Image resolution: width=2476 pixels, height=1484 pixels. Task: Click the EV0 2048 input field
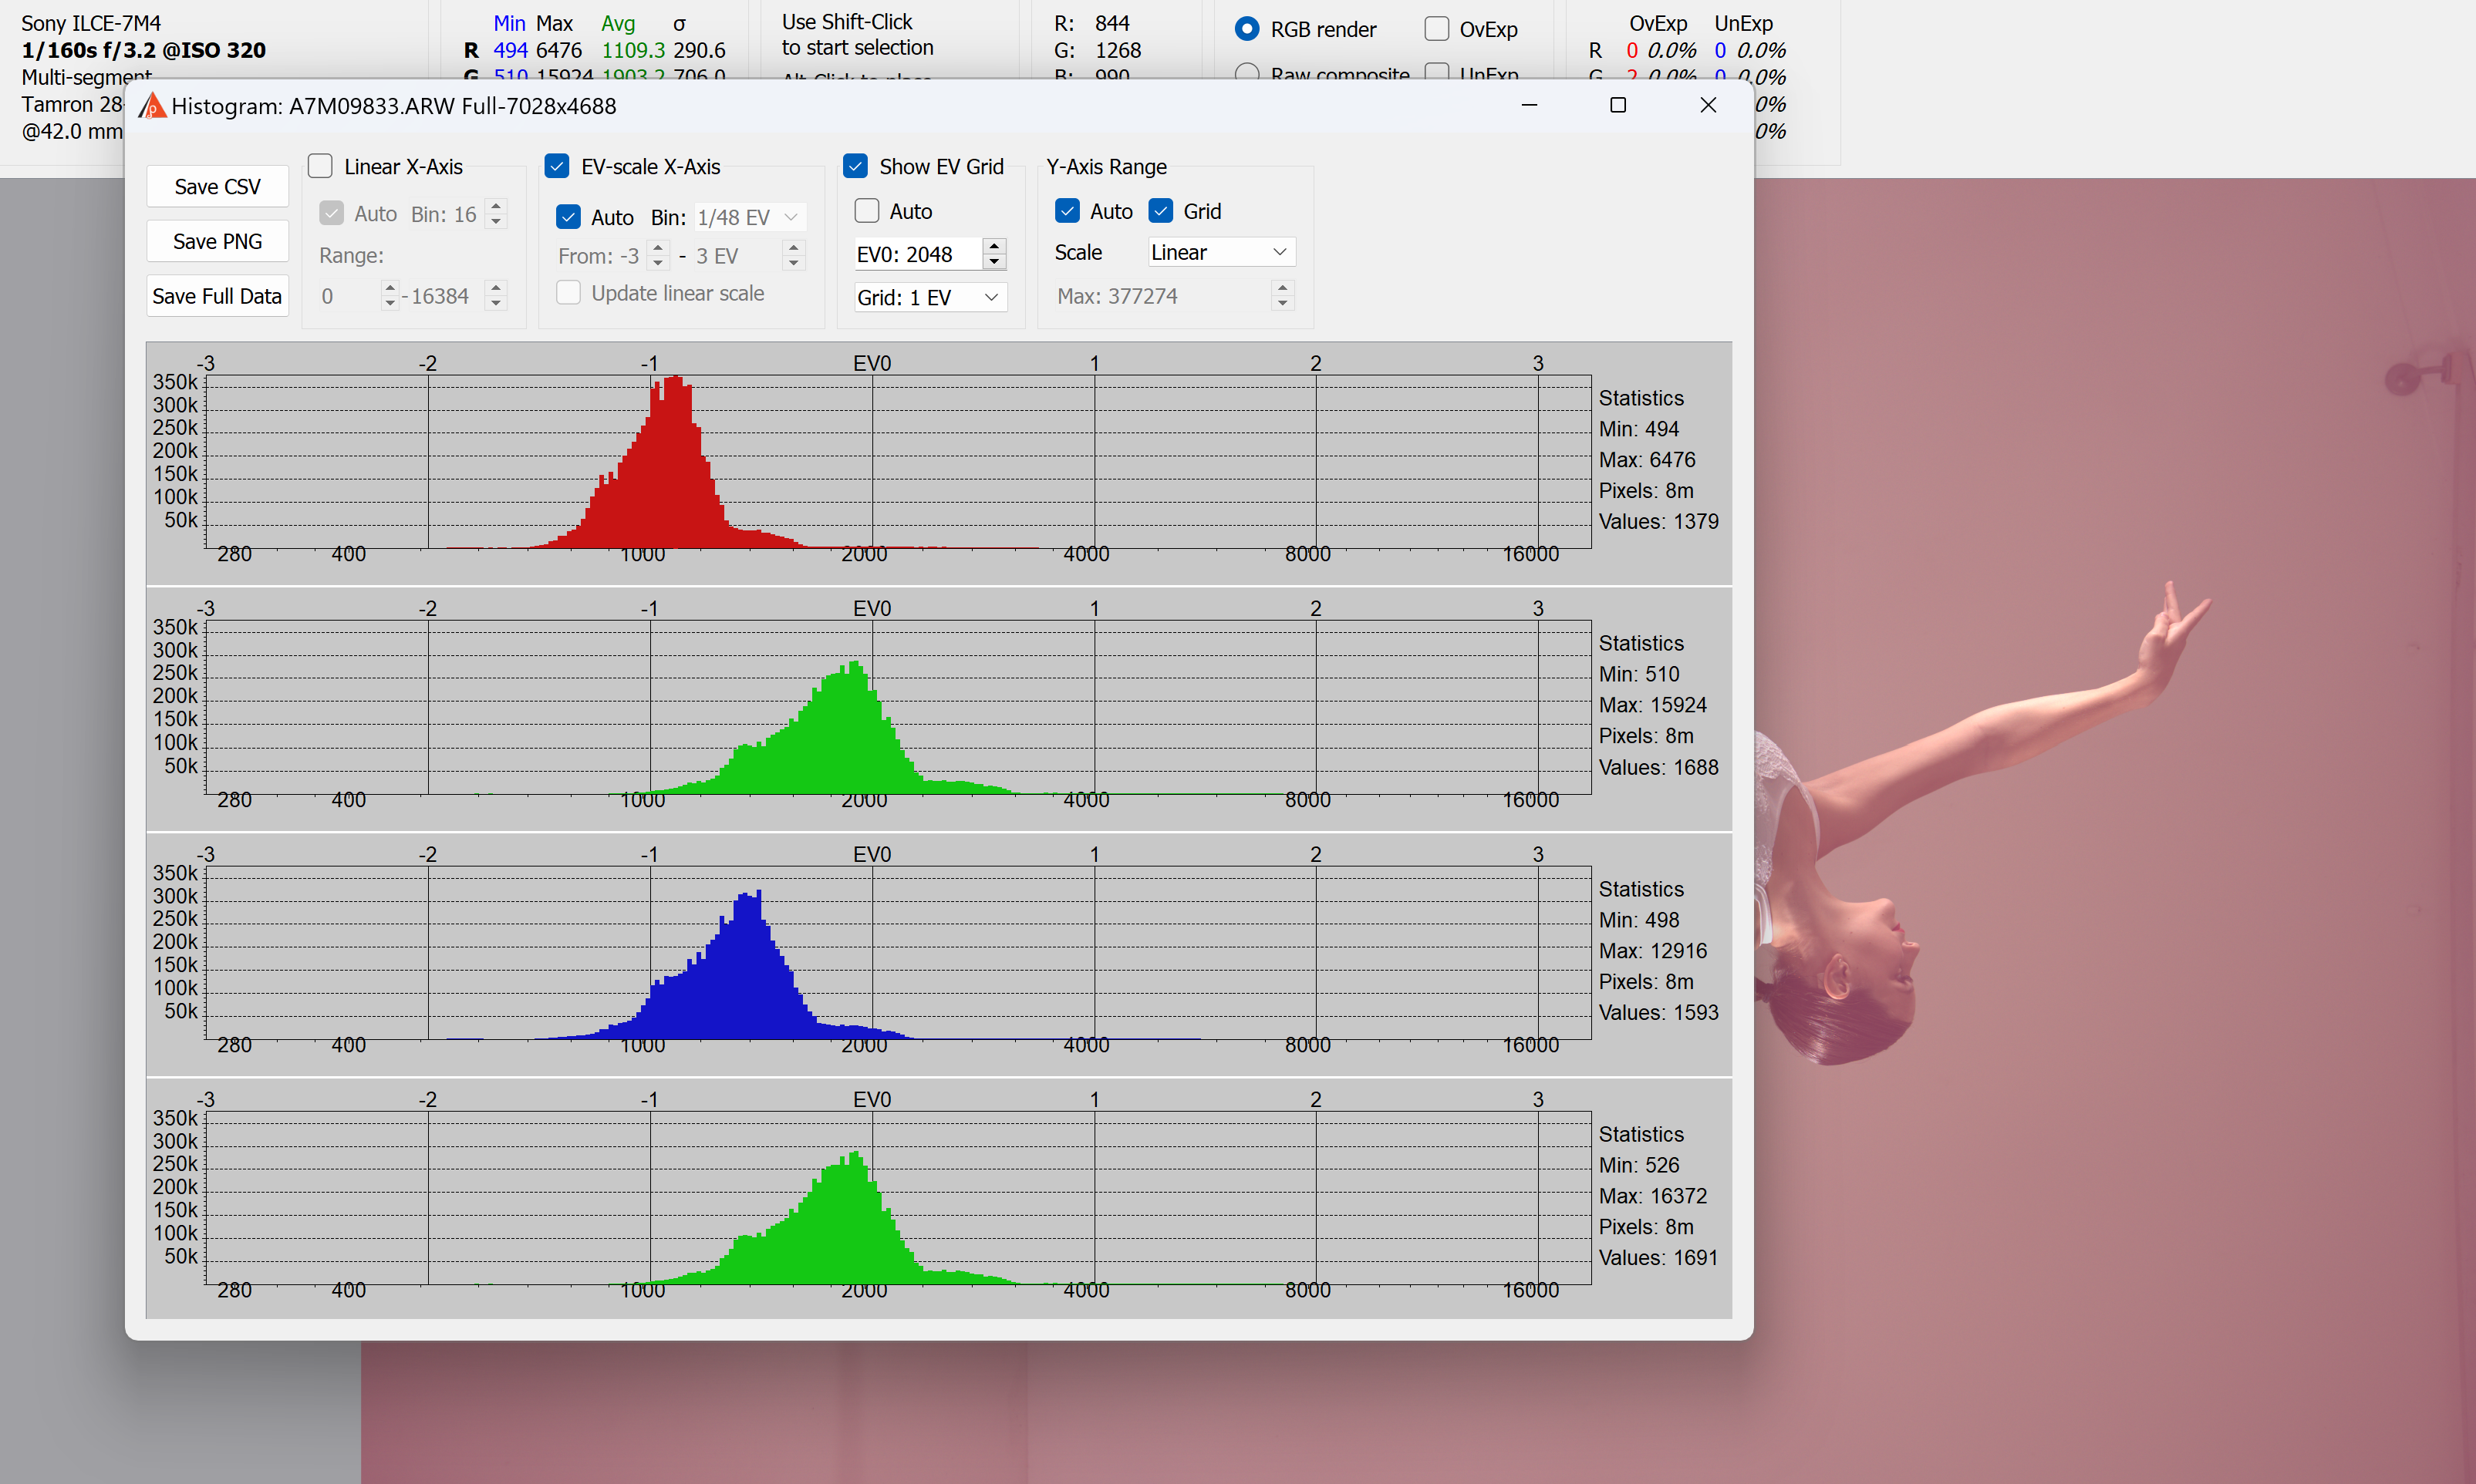[x=916, y=254]
